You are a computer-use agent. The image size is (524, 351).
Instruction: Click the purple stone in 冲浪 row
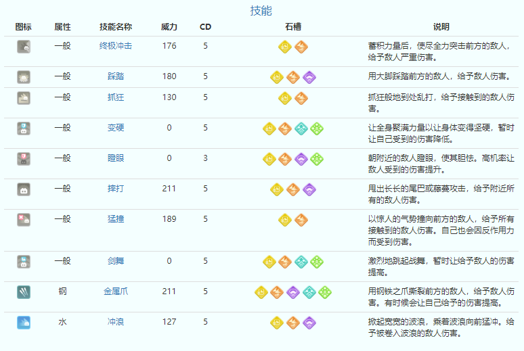[x=309, y=322]
